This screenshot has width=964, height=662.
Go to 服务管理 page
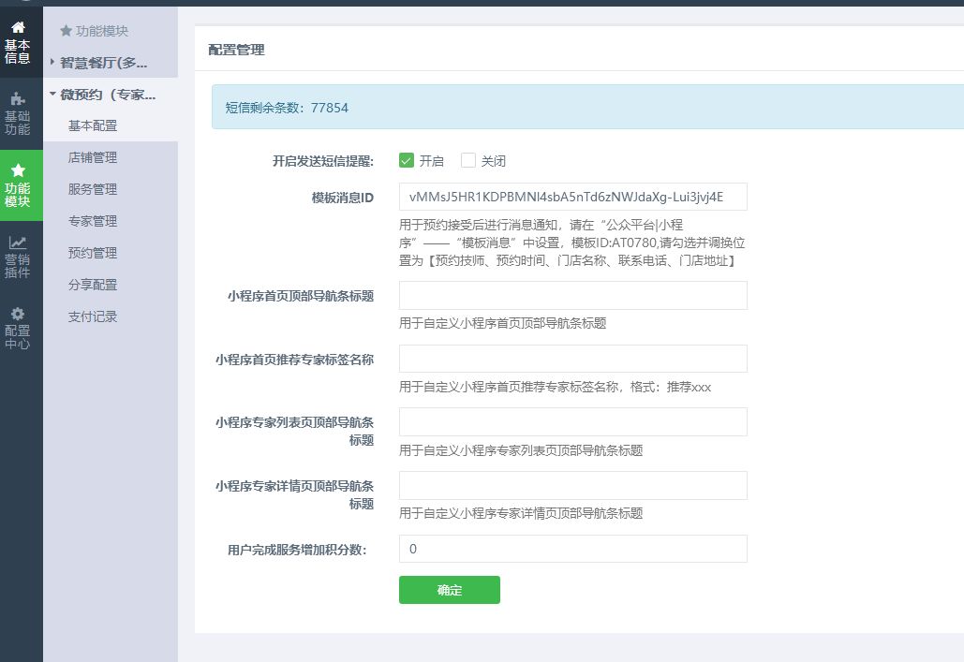93,189
